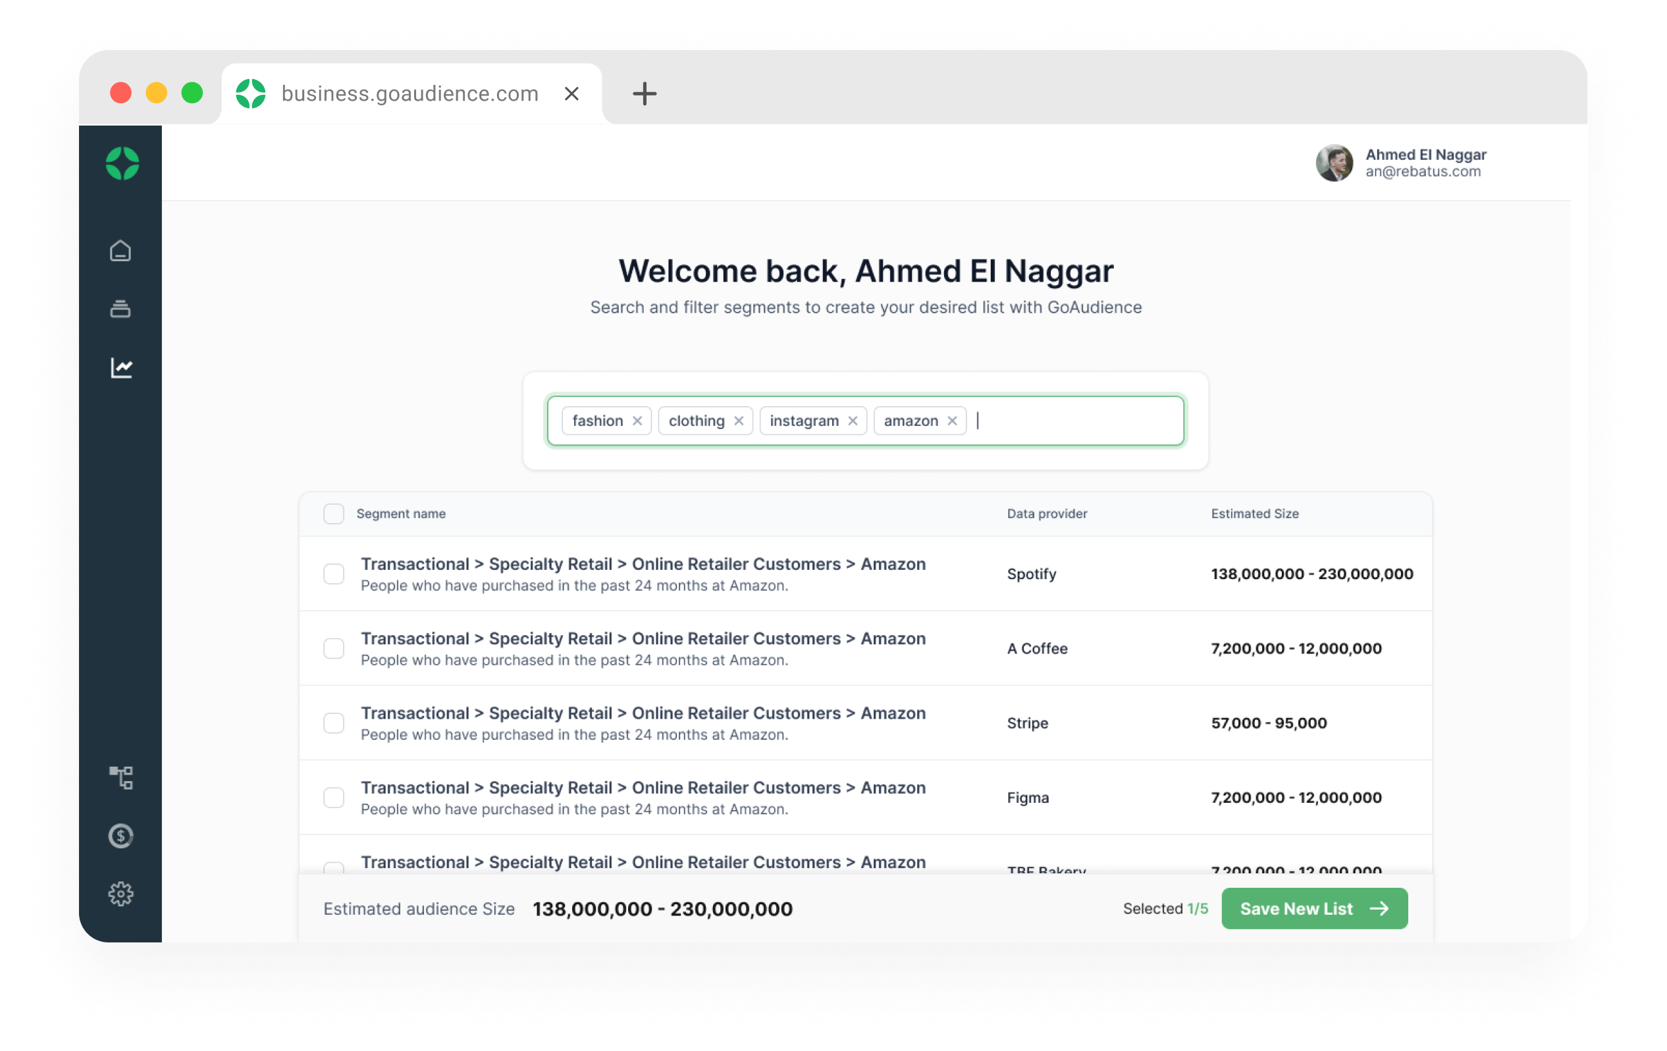Click the an@rebatus.com email text
The image size is (1667, 1051).
(x=1423, y=171)
